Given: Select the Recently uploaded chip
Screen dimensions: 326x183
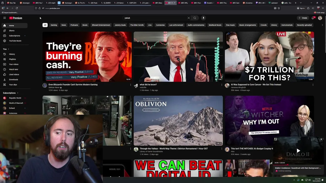Looking at the screenshot, I should [304, 25].
